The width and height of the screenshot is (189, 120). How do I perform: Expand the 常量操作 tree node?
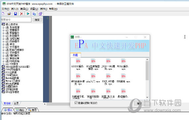(x=3, y=30)
